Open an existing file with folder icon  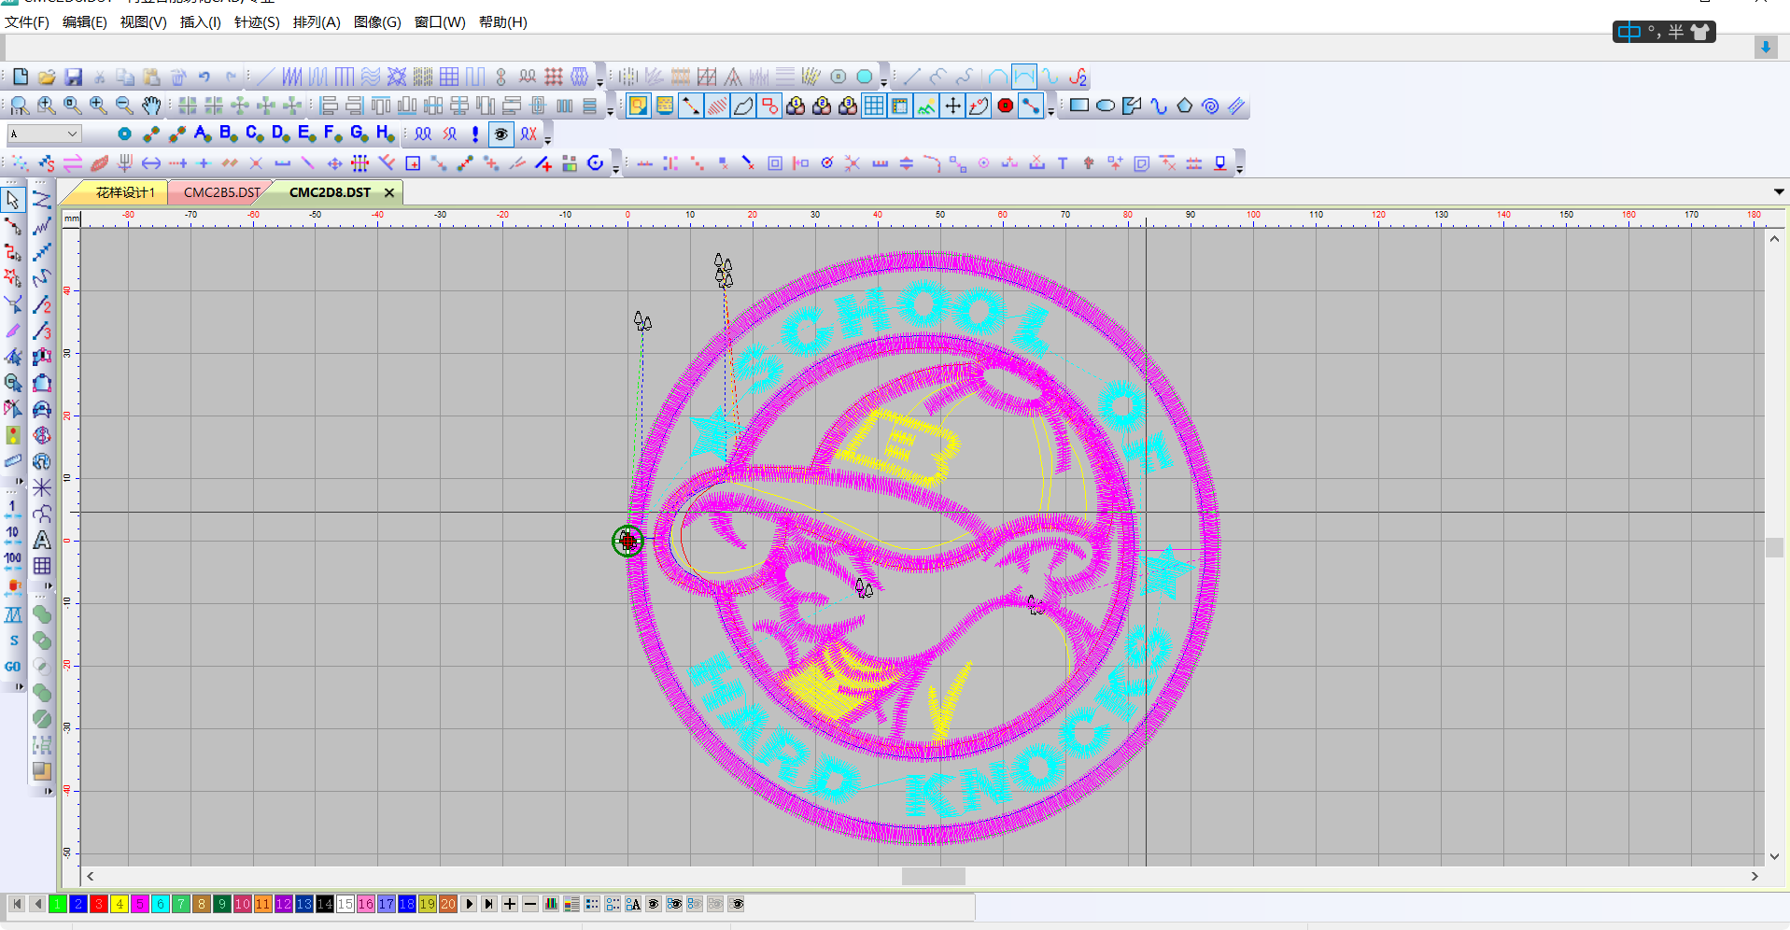pos(47,77)
